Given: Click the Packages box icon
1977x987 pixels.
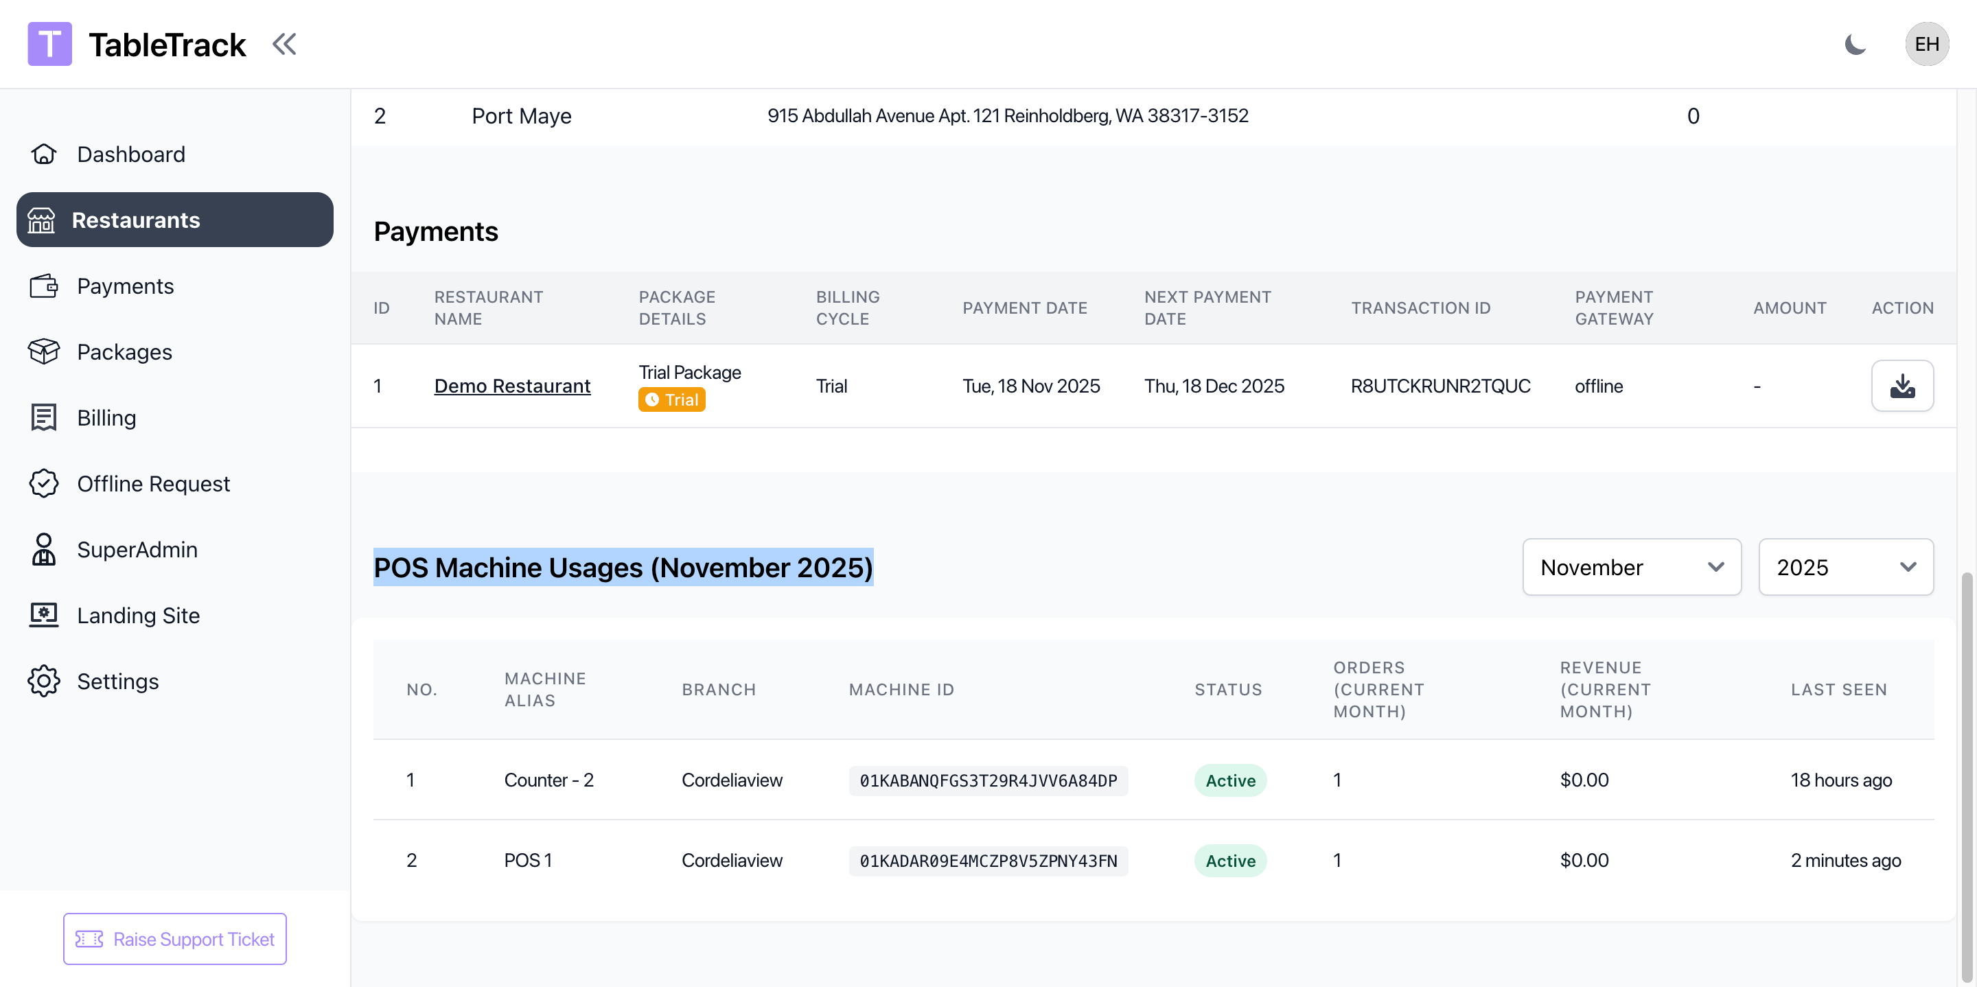Looking at the screenshot, I should tap(44, 351).
